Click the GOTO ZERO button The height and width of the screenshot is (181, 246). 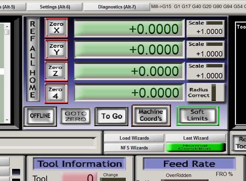[x=75, y=116]
